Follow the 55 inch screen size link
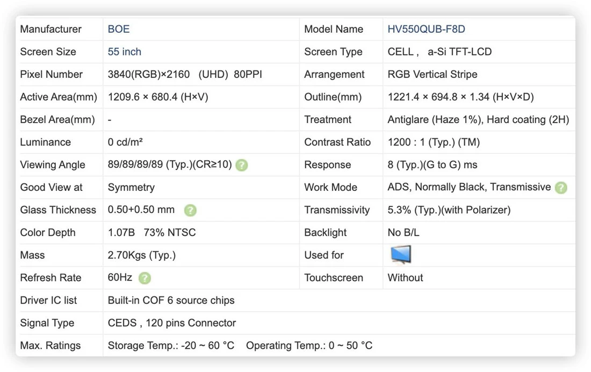The width and height of the screenshot is (591, 372). point(125,52)
